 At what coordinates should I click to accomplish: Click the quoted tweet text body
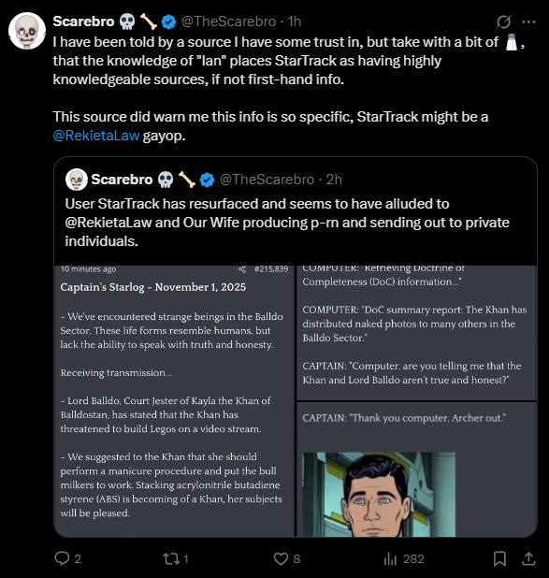click(x=287, y=223)
